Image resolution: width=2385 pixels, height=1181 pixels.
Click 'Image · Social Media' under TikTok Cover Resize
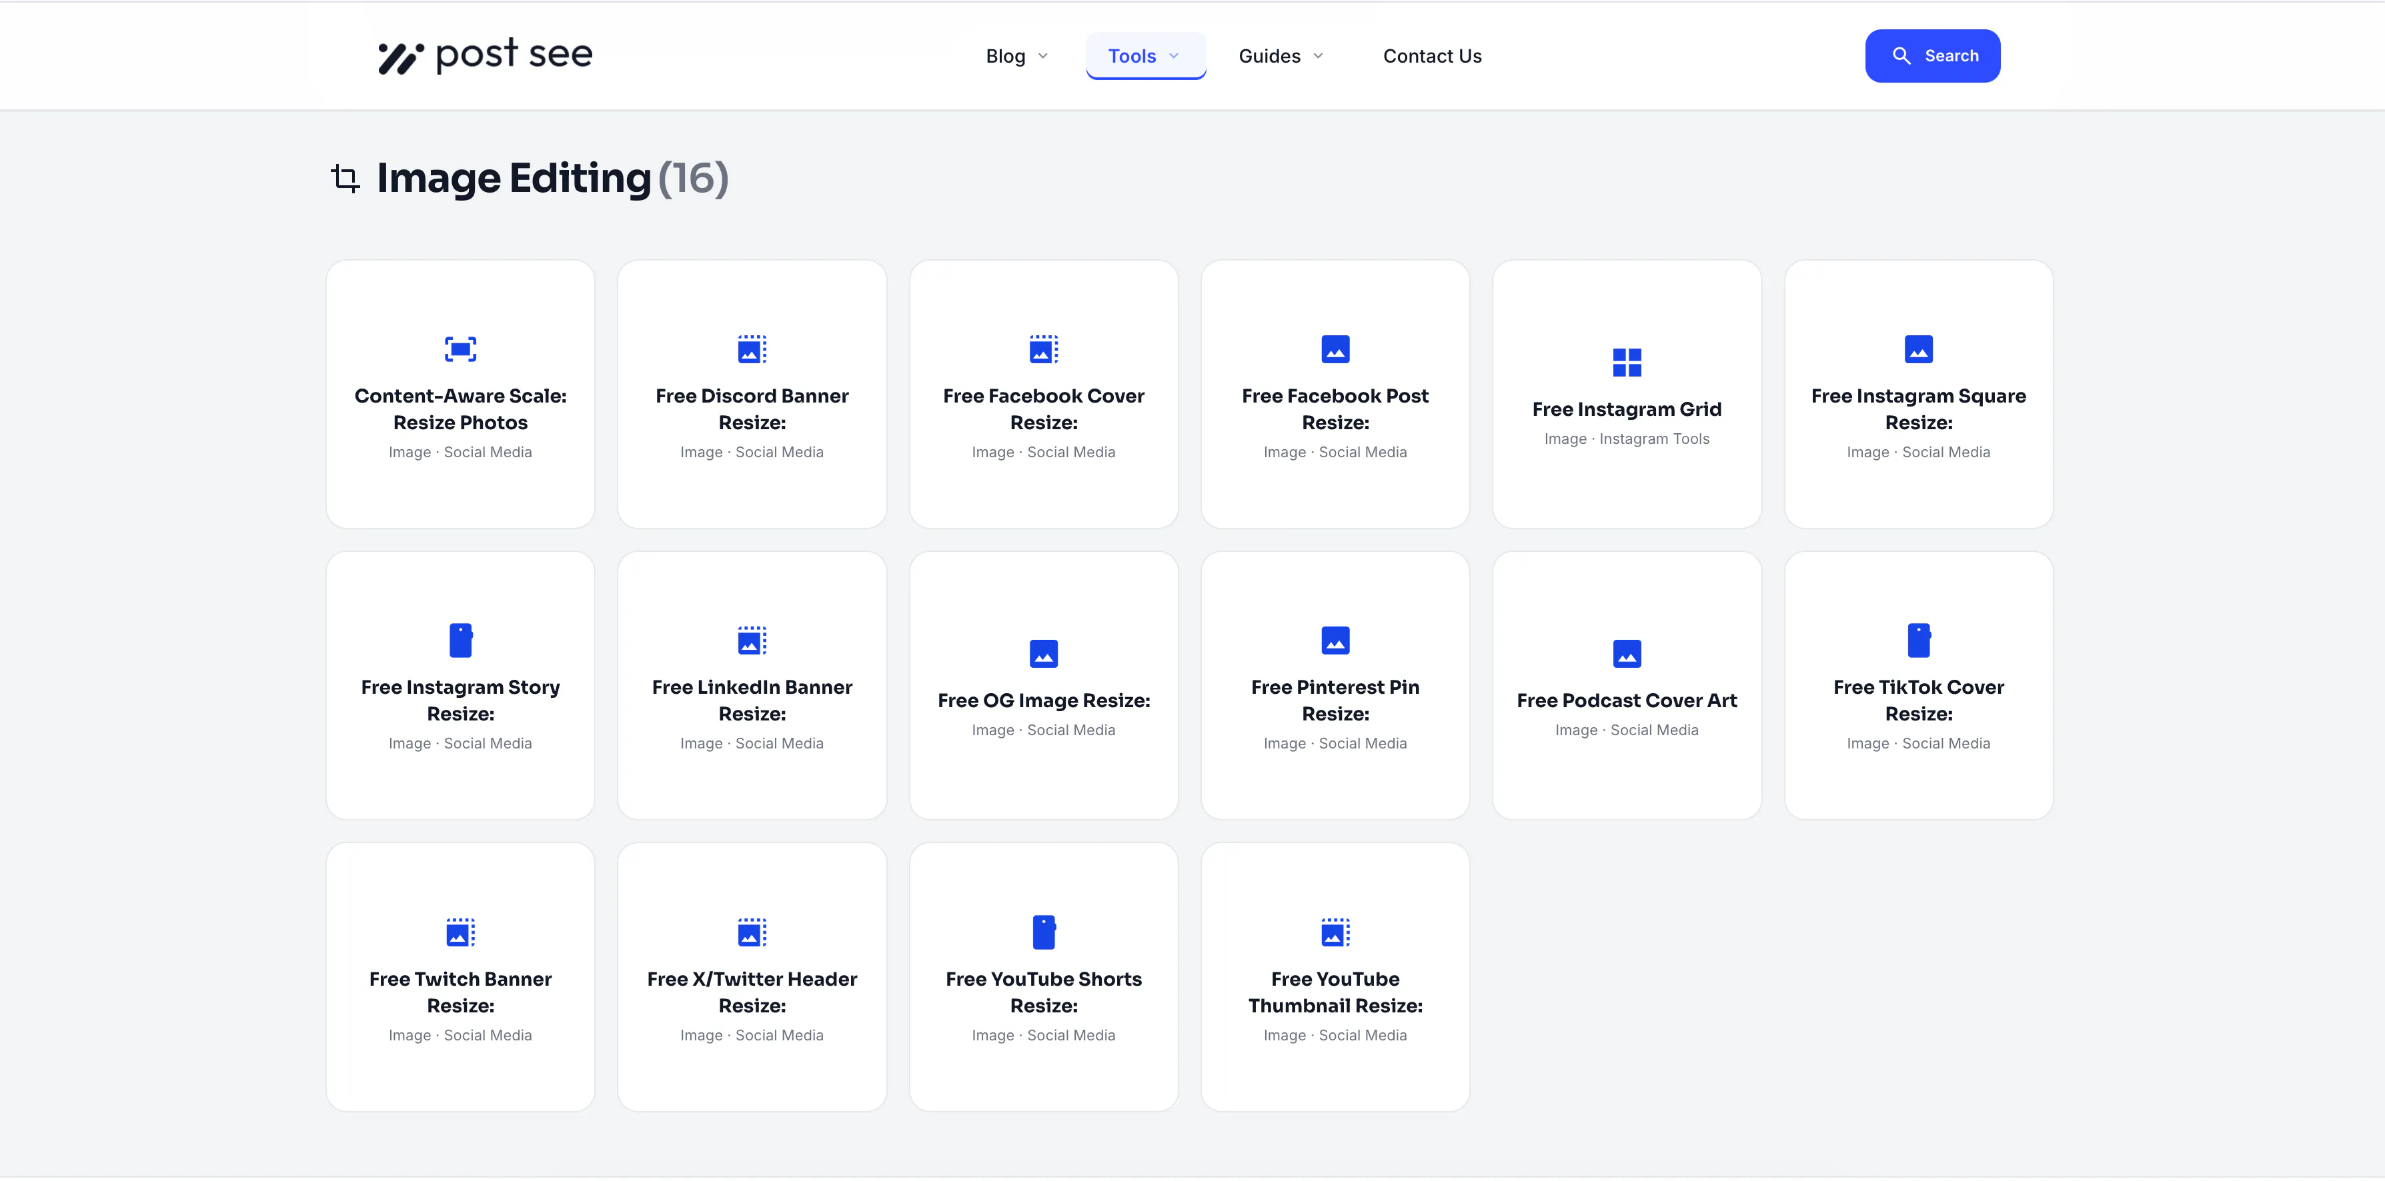(1918, 743)
